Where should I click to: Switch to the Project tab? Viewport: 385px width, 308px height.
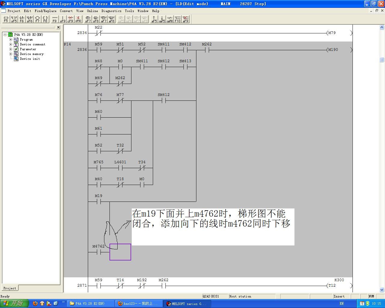click(10, 288)
